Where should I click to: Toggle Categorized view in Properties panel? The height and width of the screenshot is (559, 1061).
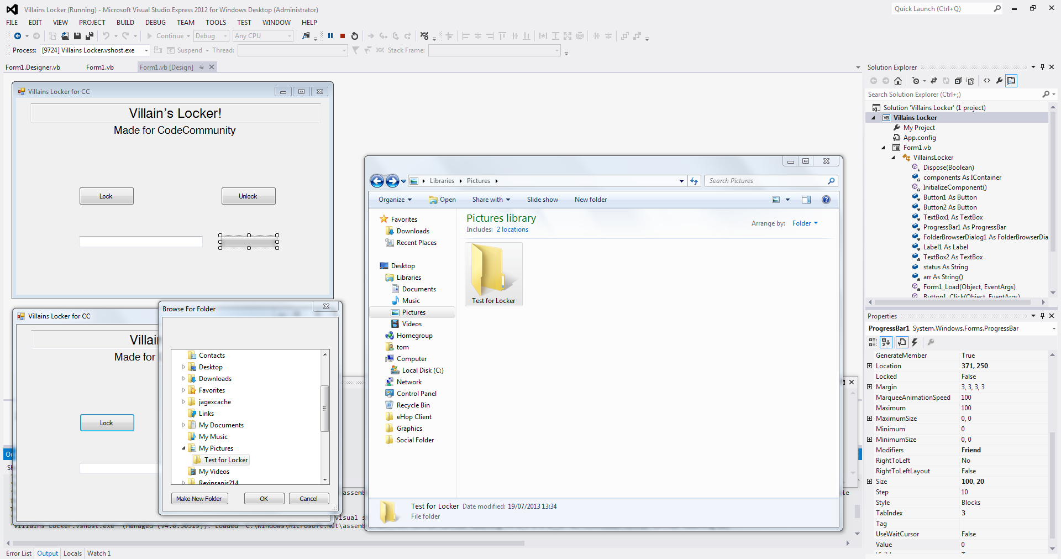tap(873, 342)
